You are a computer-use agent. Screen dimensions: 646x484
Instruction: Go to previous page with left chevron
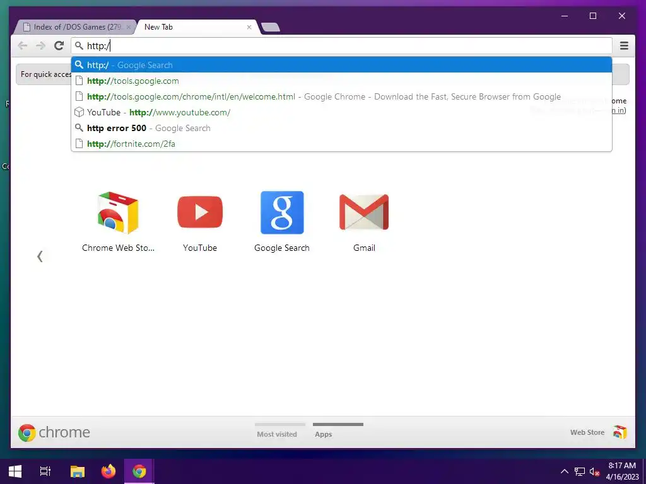40,256
